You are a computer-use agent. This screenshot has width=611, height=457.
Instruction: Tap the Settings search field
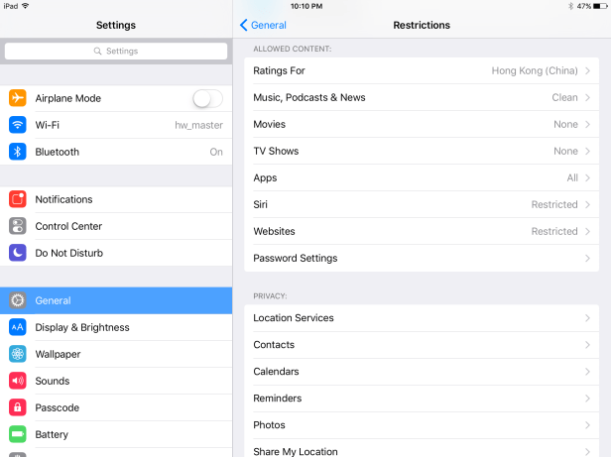[116, 51]
